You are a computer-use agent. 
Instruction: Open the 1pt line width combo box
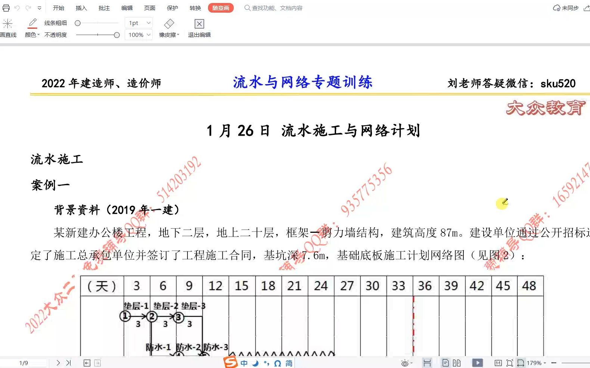click(139, 23)
